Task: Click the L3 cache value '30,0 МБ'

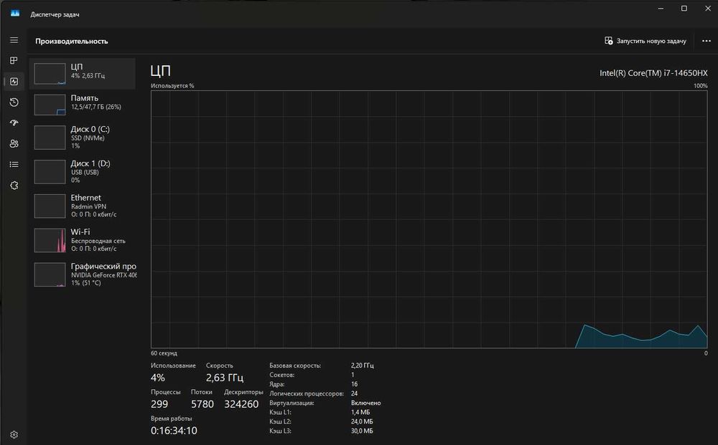Action: coord(362,431)
